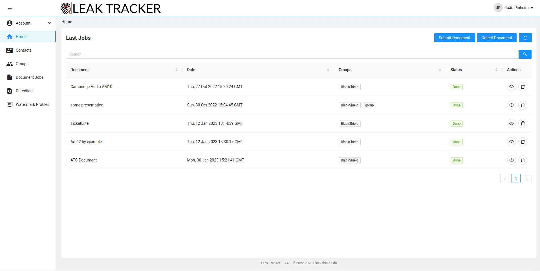Select date Thu, 27 Oct 2022 15:29:24 GMT
The image size is (540, 271).
pyautogui.click(x=215, y=87)
